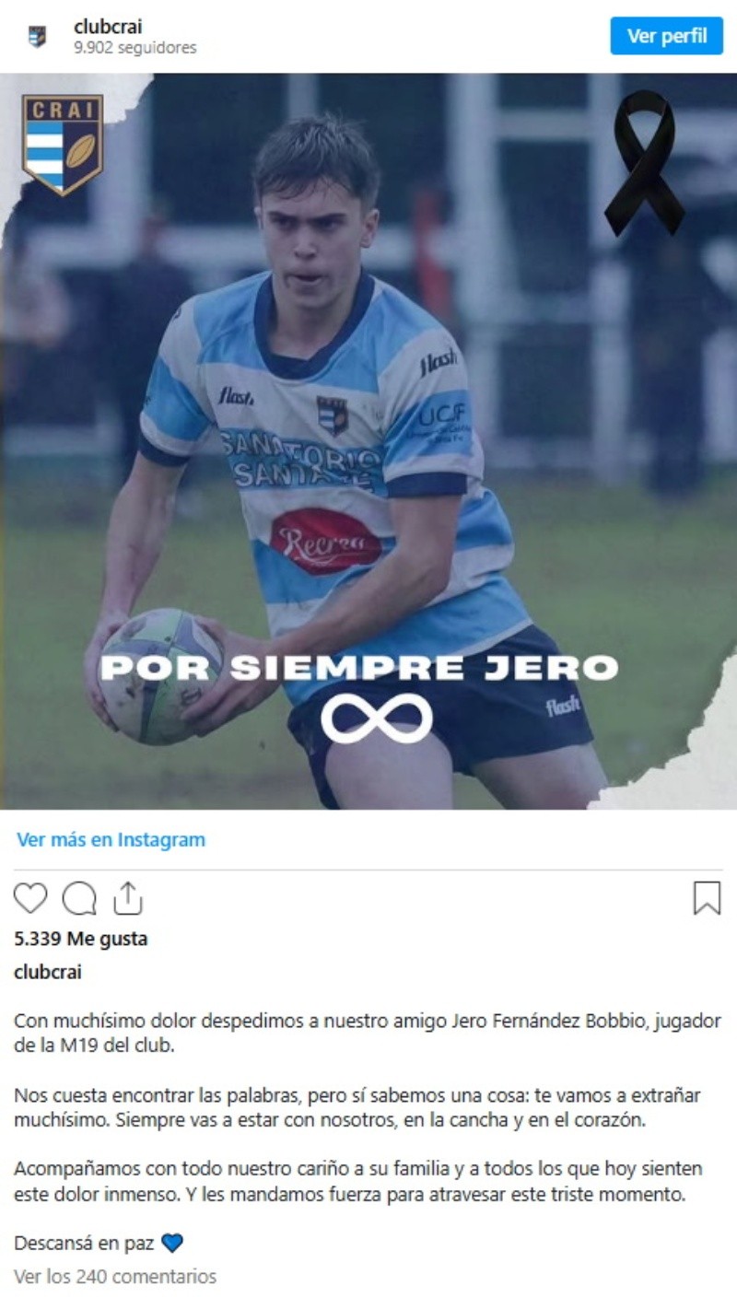The width and height of the screenshot is (737, 1297).
Task: Save the post with the bookmark icon
Action: pyautogui.click(x=707, y=898)
